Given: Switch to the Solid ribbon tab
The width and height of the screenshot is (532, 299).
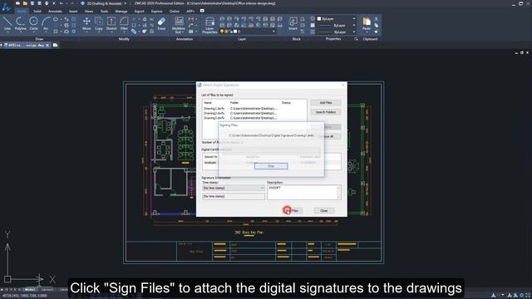Looking at the screenshot, I should pyautogui.click(x=37, y=11).
